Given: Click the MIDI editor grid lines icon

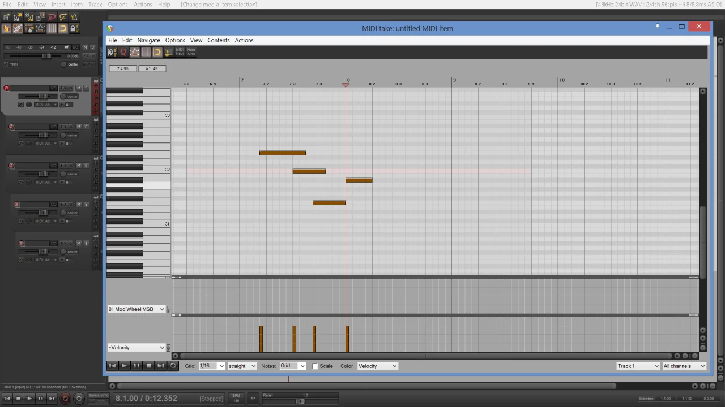Looking at the screenshot, I should 146,52.
